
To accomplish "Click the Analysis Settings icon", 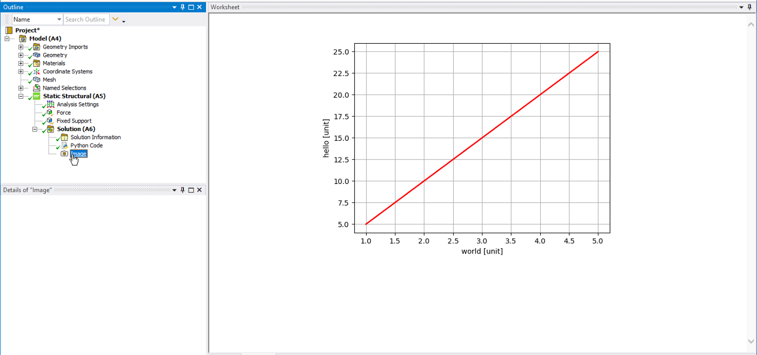I will coord(51,104).
